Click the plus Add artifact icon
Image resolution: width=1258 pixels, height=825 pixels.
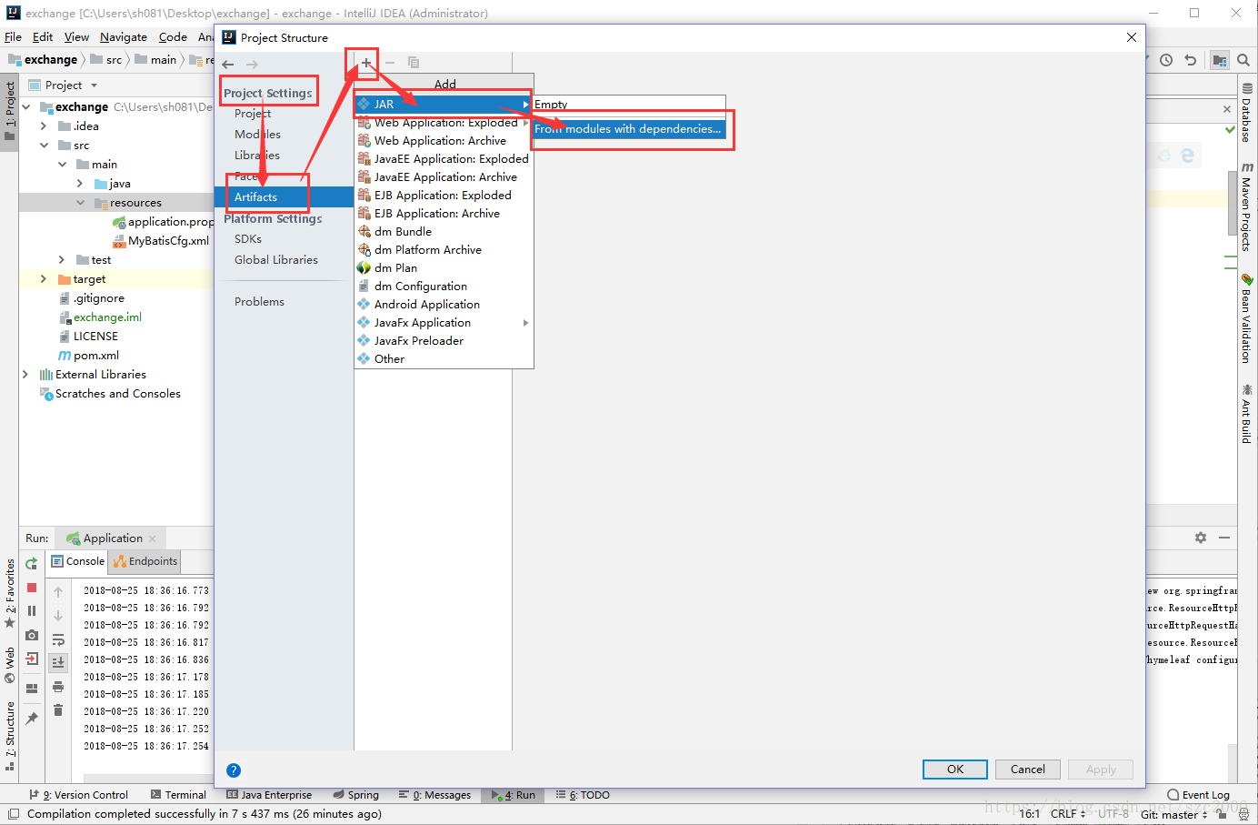(x=366, y=63)
